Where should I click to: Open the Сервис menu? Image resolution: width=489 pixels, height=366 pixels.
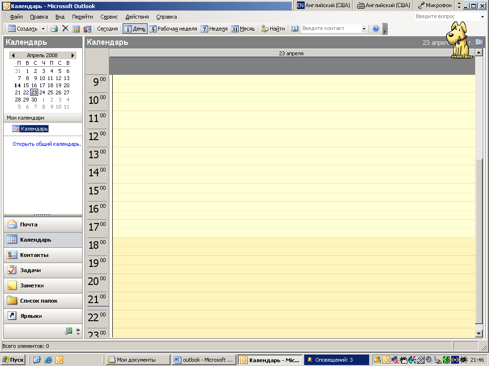(x=109, y=17)
